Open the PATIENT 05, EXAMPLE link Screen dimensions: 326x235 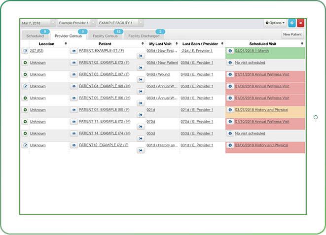coord(104,98)
